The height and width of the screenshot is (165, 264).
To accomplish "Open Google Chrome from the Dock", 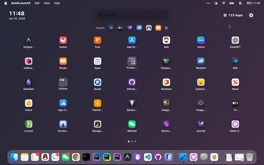I will click(76, 157).
